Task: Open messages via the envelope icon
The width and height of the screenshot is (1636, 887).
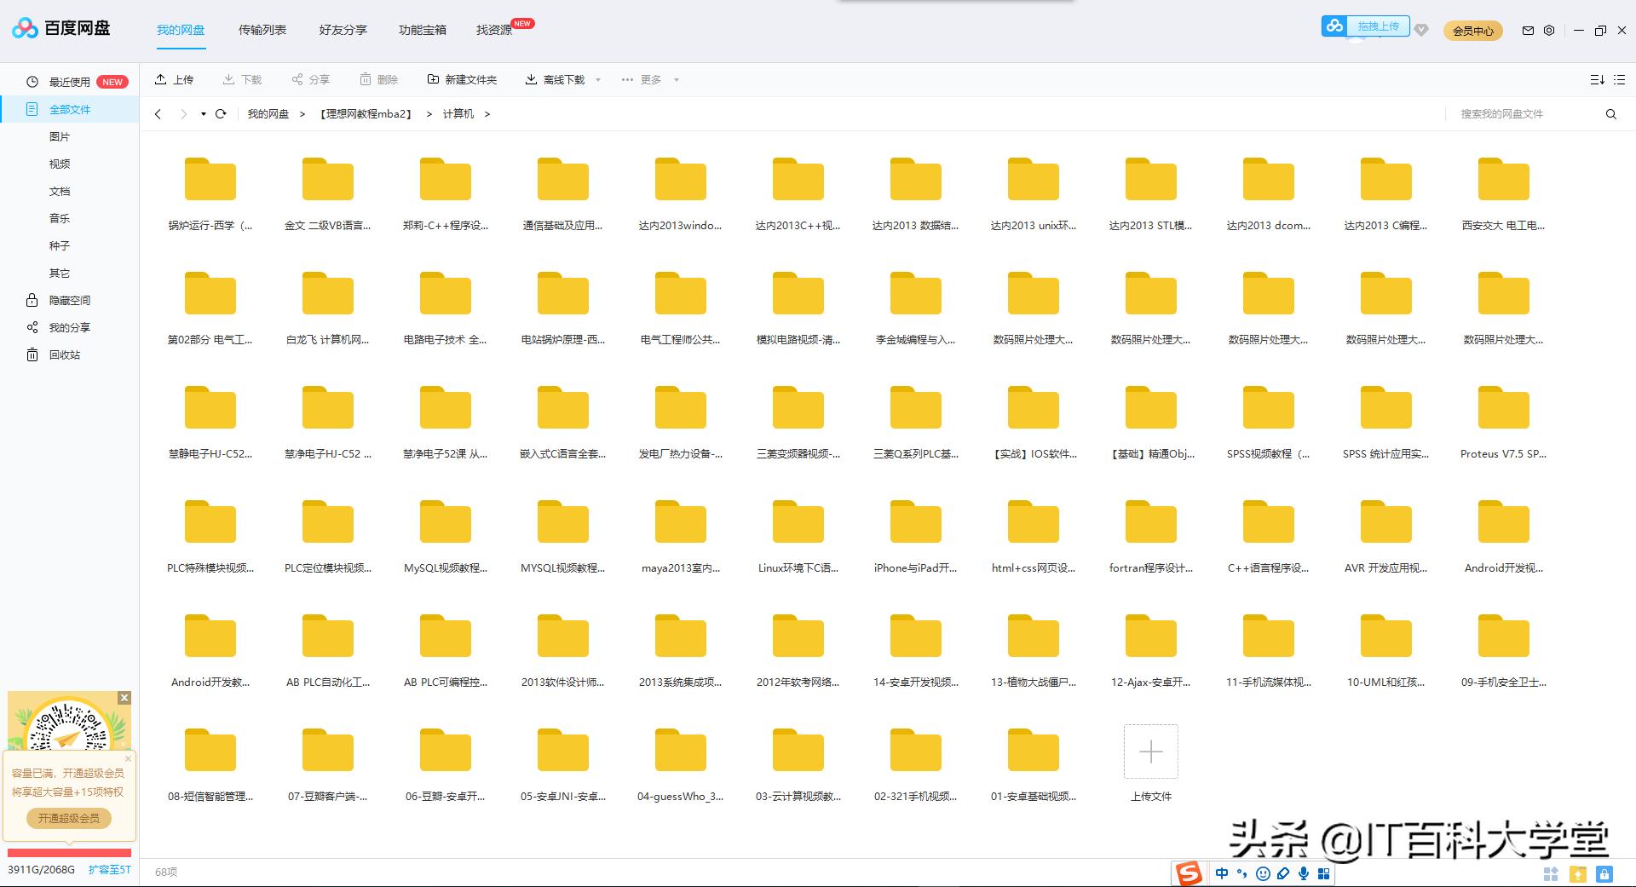Action: (1527, 31)
